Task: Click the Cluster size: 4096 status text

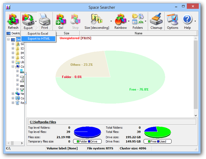Action: [133, 148]
